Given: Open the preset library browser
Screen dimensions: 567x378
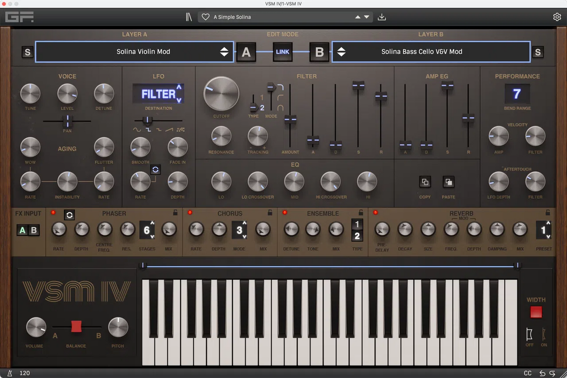Looking at the screenshot, I should [x=188, y=17].
